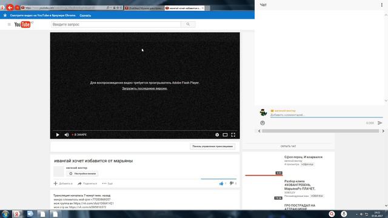Click the YouTube search field 'Введите запрос'

(116, 24)
